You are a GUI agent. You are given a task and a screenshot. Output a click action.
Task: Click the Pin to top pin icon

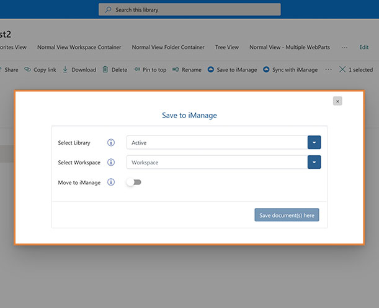click(137, 69)
